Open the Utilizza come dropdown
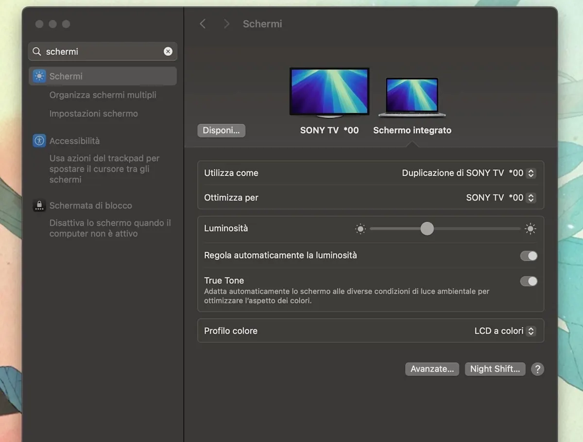Image resolution: width=583 pixels, height=442 pixels. click(532, 173)
